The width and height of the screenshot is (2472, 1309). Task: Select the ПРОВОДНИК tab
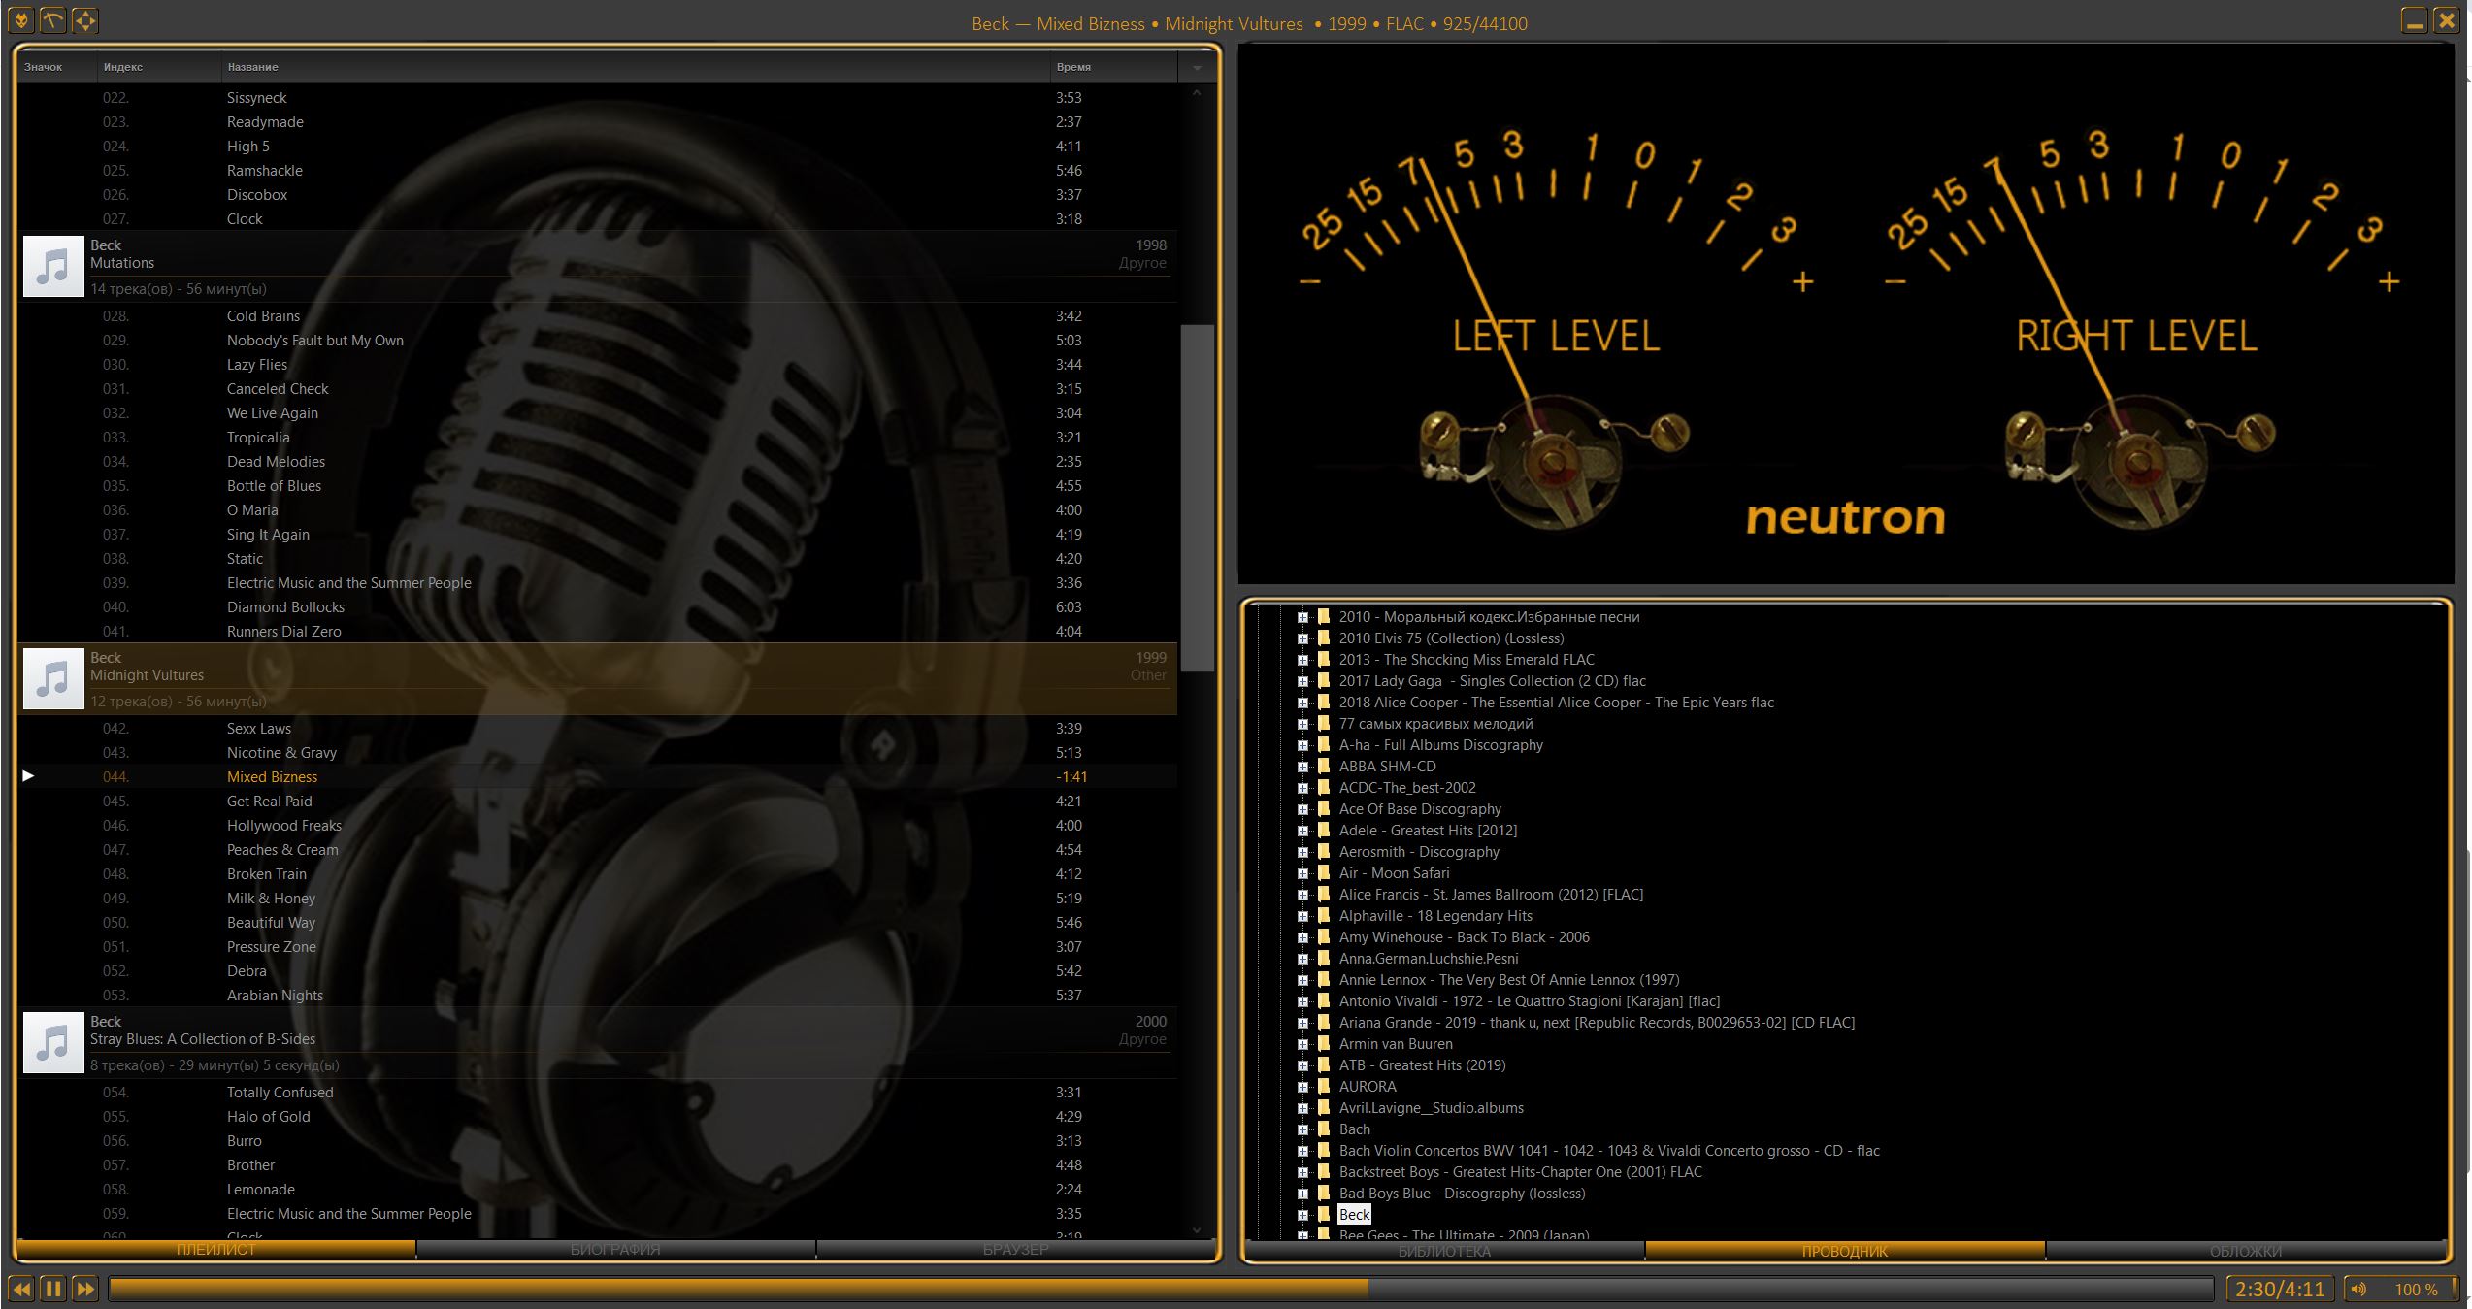pyautogui.click(x=1845, y=1252)
